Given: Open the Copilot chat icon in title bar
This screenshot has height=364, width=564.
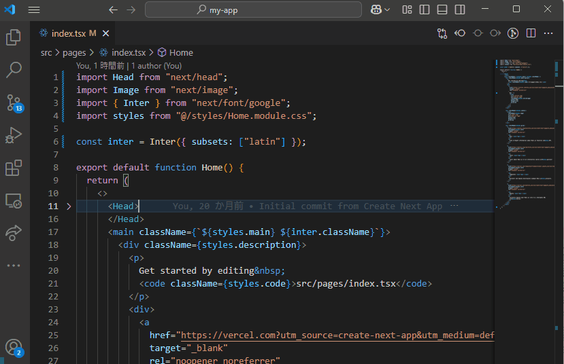Looking at the screenshot, I should click(376, 10).
